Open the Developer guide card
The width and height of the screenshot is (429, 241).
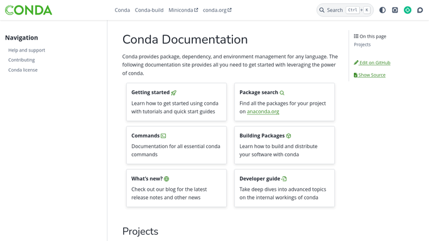[285, 188]
